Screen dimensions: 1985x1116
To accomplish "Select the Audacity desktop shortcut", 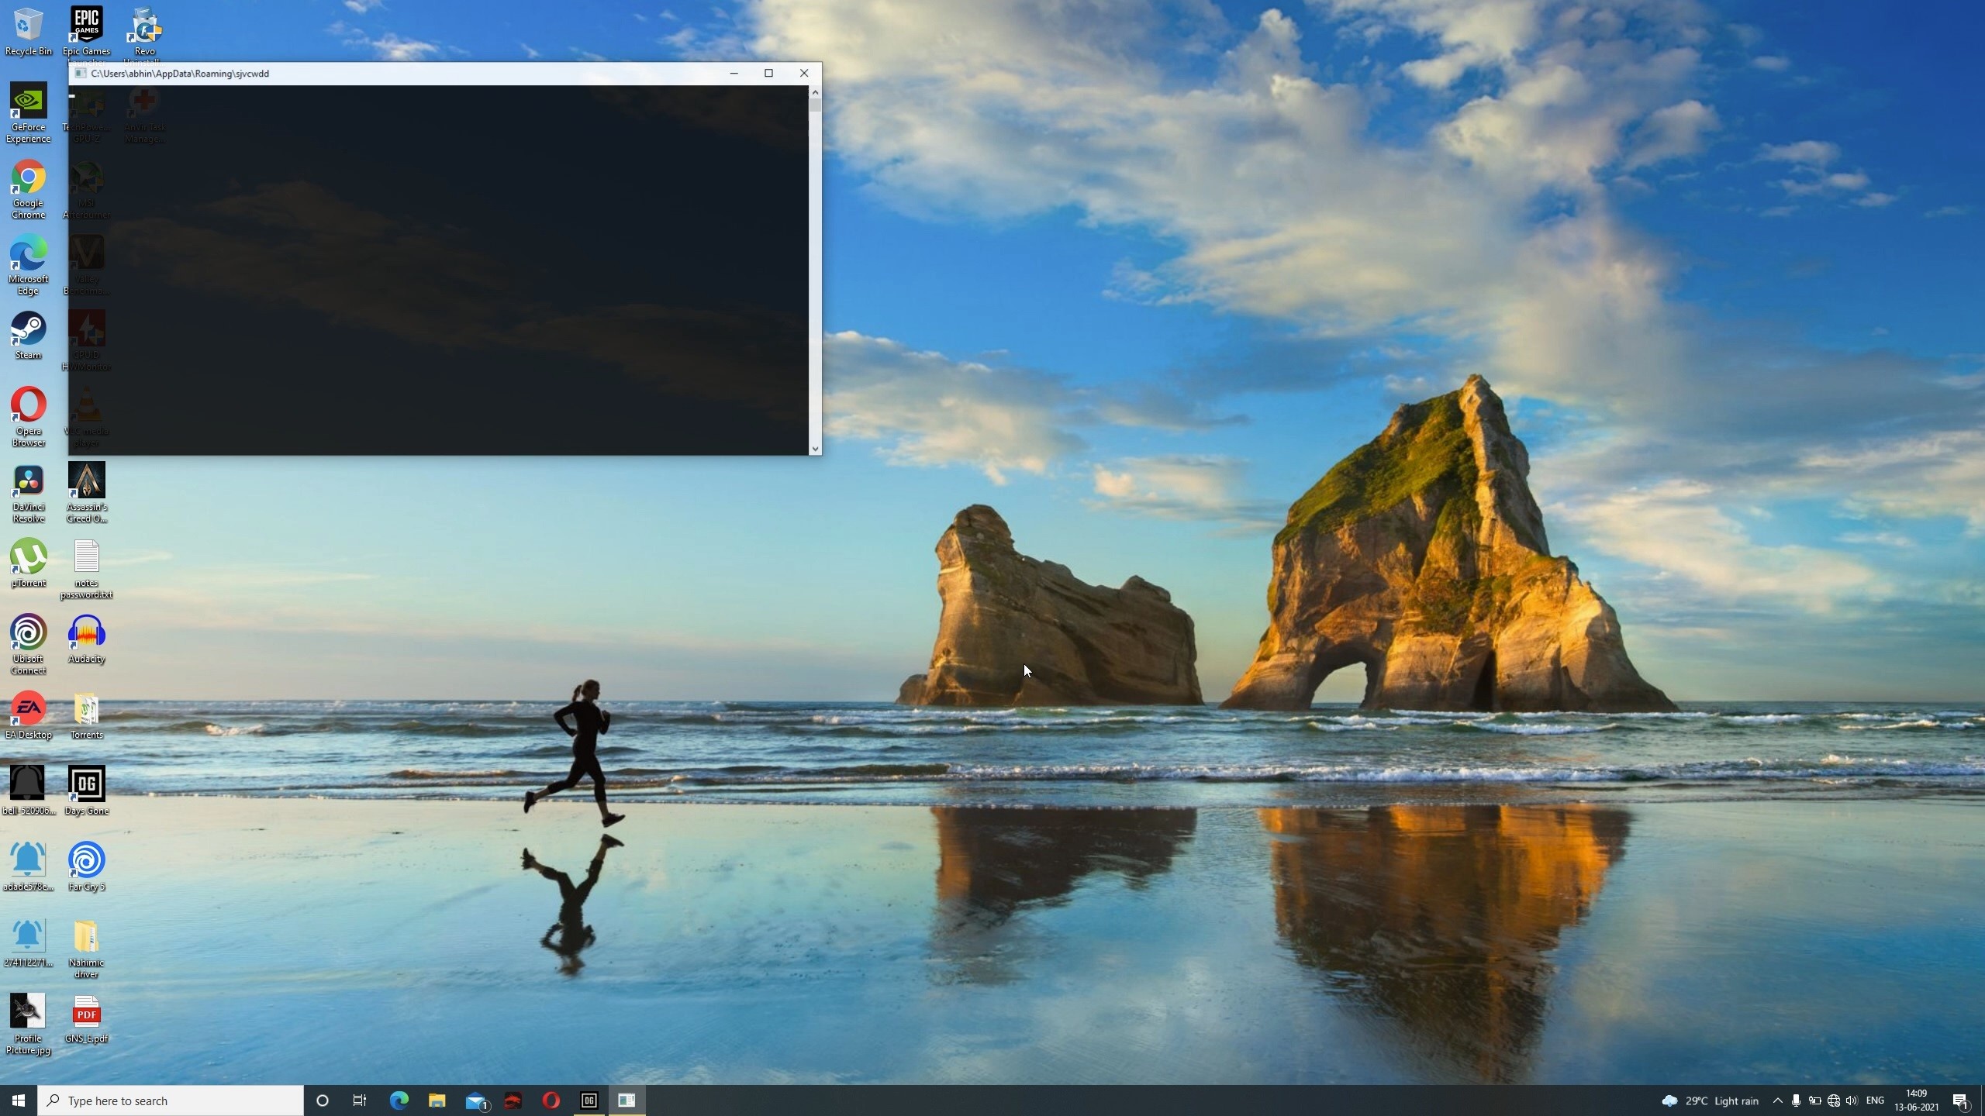I will 86,639.
